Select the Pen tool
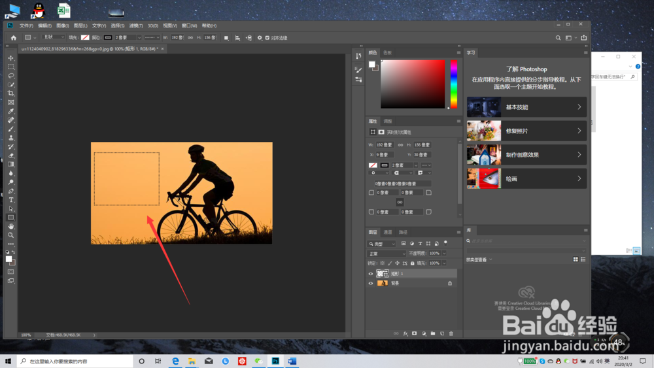Screen dimensions: 654x368 point(11,191)
